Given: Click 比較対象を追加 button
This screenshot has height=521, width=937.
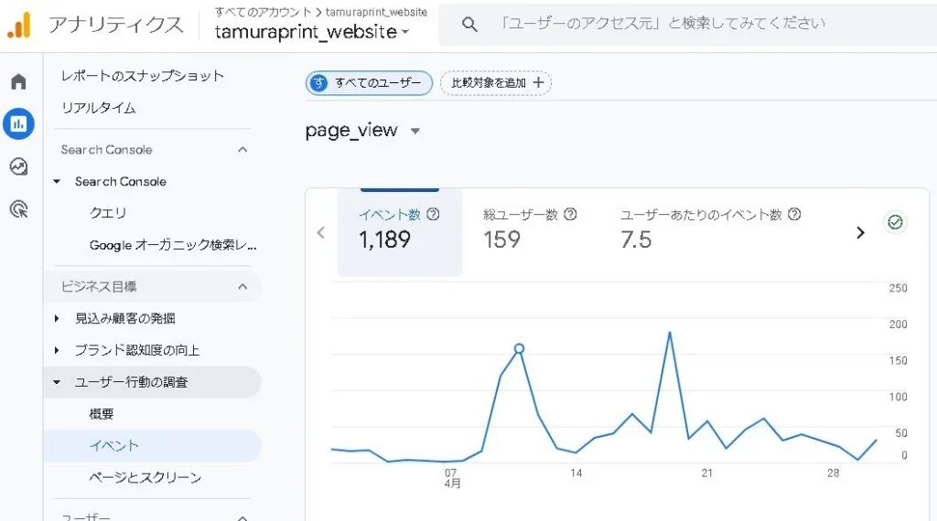Looking at the screenshot, I should (495, 83).
